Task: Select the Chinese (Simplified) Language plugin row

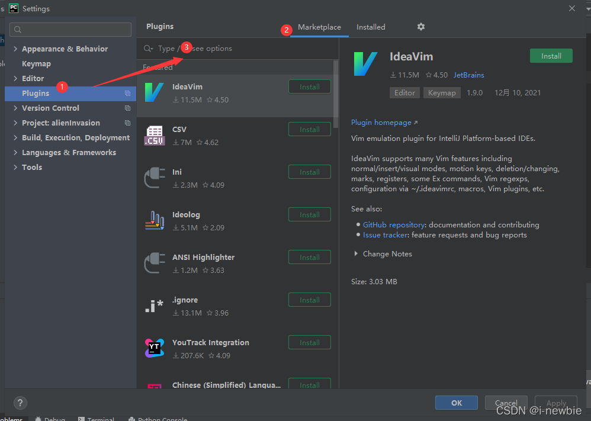Action: [237, 381]
